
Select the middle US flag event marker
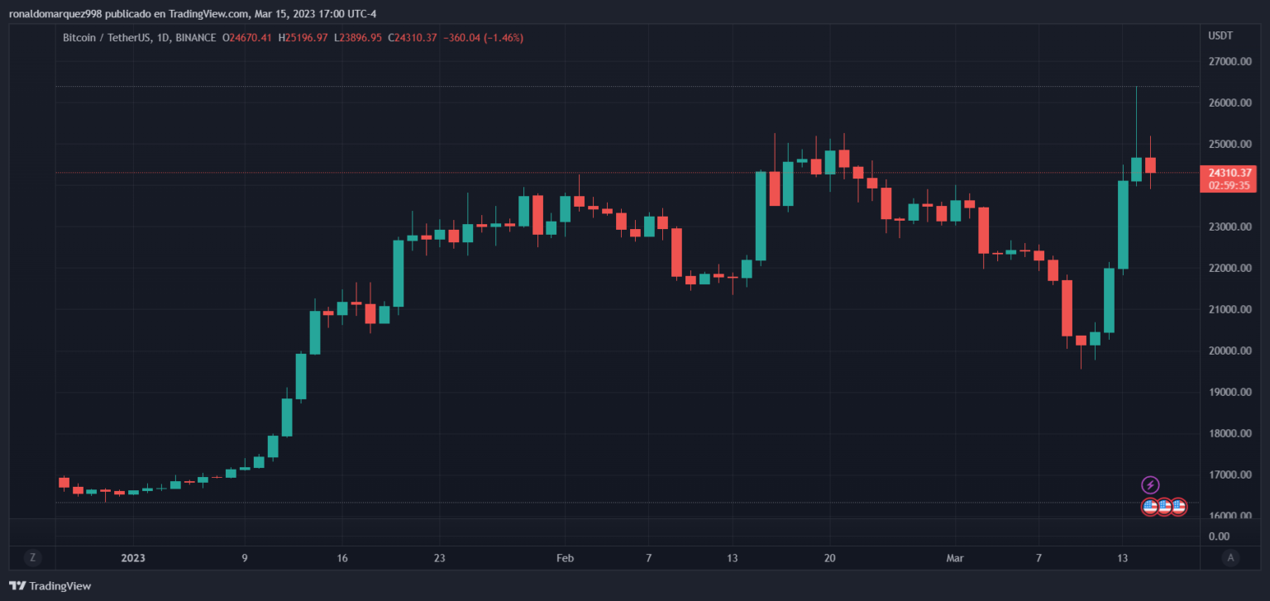[x=1164, y=507]
